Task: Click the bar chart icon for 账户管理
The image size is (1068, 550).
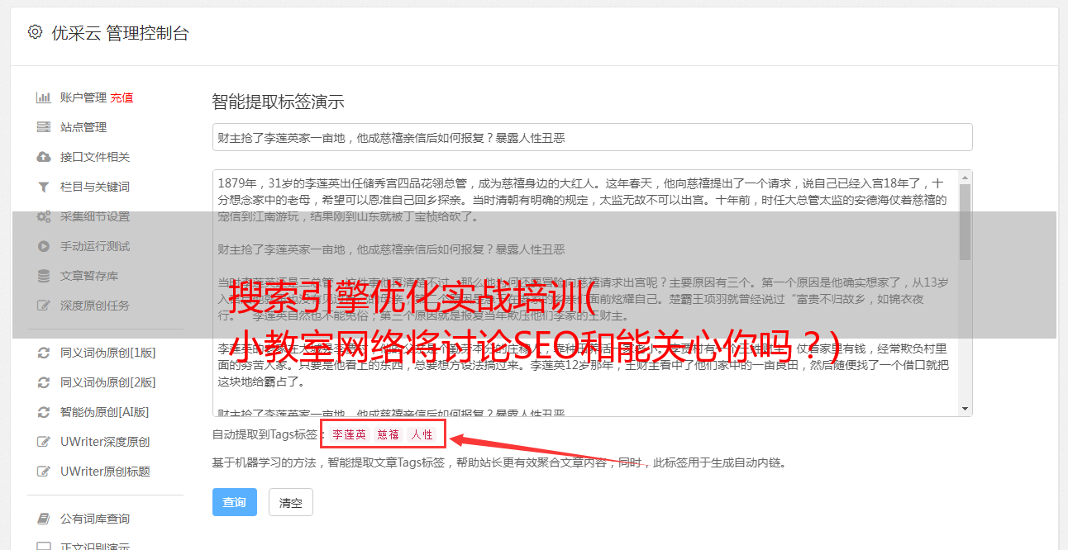Action: (x=44, y=97)
